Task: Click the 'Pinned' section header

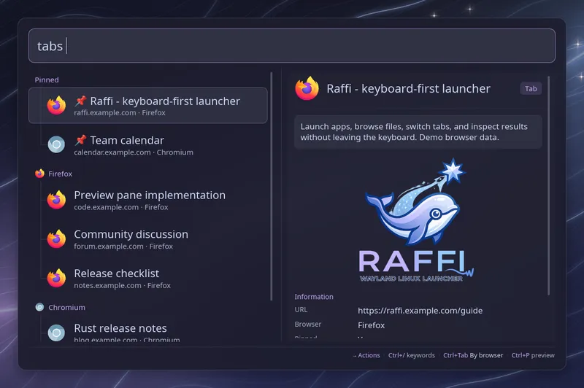Action: coord(47,79)
